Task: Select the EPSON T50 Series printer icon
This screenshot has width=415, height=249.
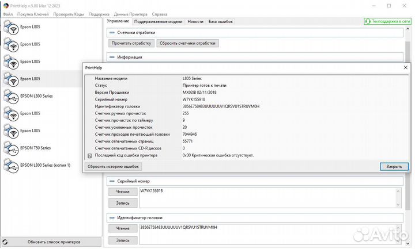Action: (x=11, y=148)
